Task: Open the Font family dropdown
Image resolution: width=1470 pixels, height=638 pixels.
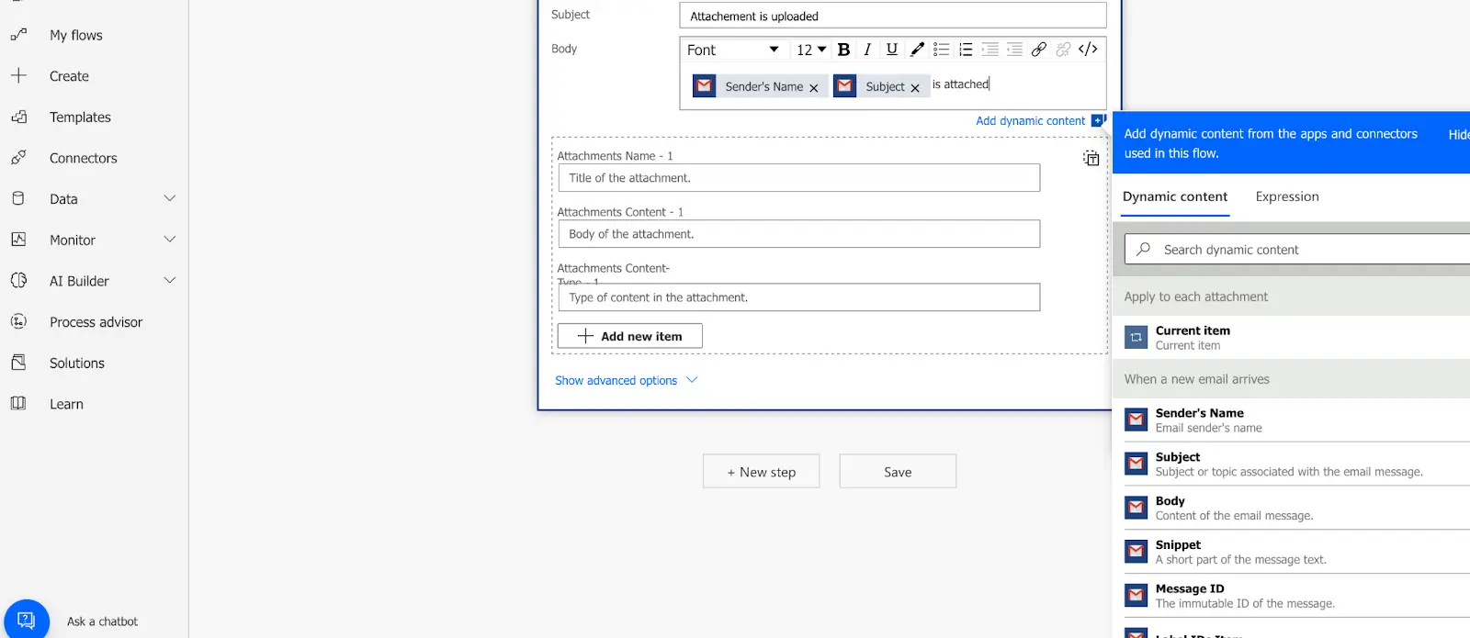Action: pyautogui.click(x=732, y=50)
